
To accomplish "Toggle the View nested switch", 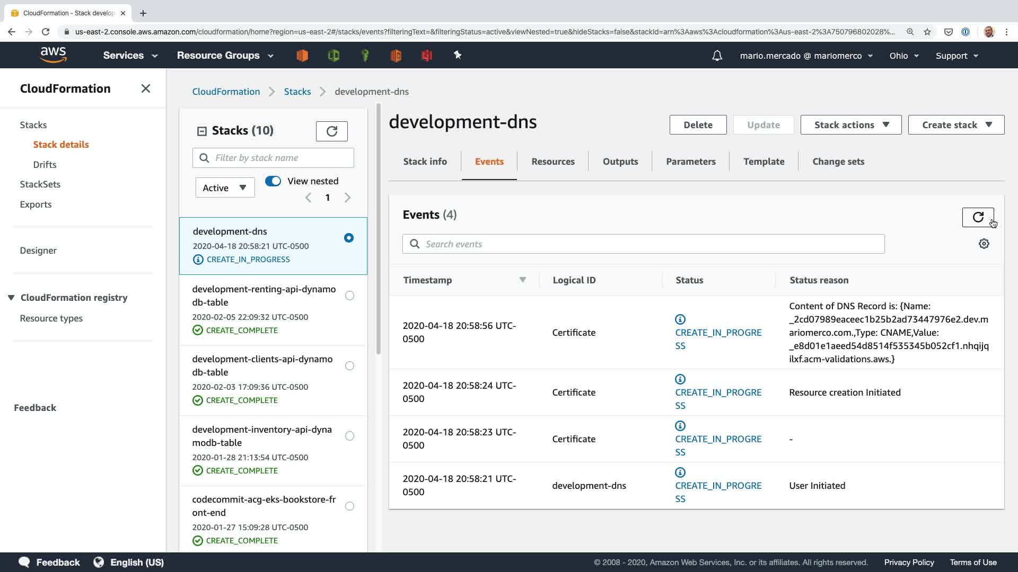I will click(273, 181).
